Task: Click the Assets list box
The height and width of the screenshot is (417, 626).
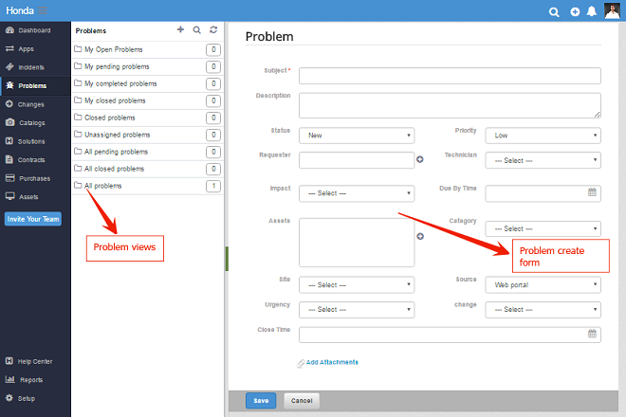Action: coord(357,243)
